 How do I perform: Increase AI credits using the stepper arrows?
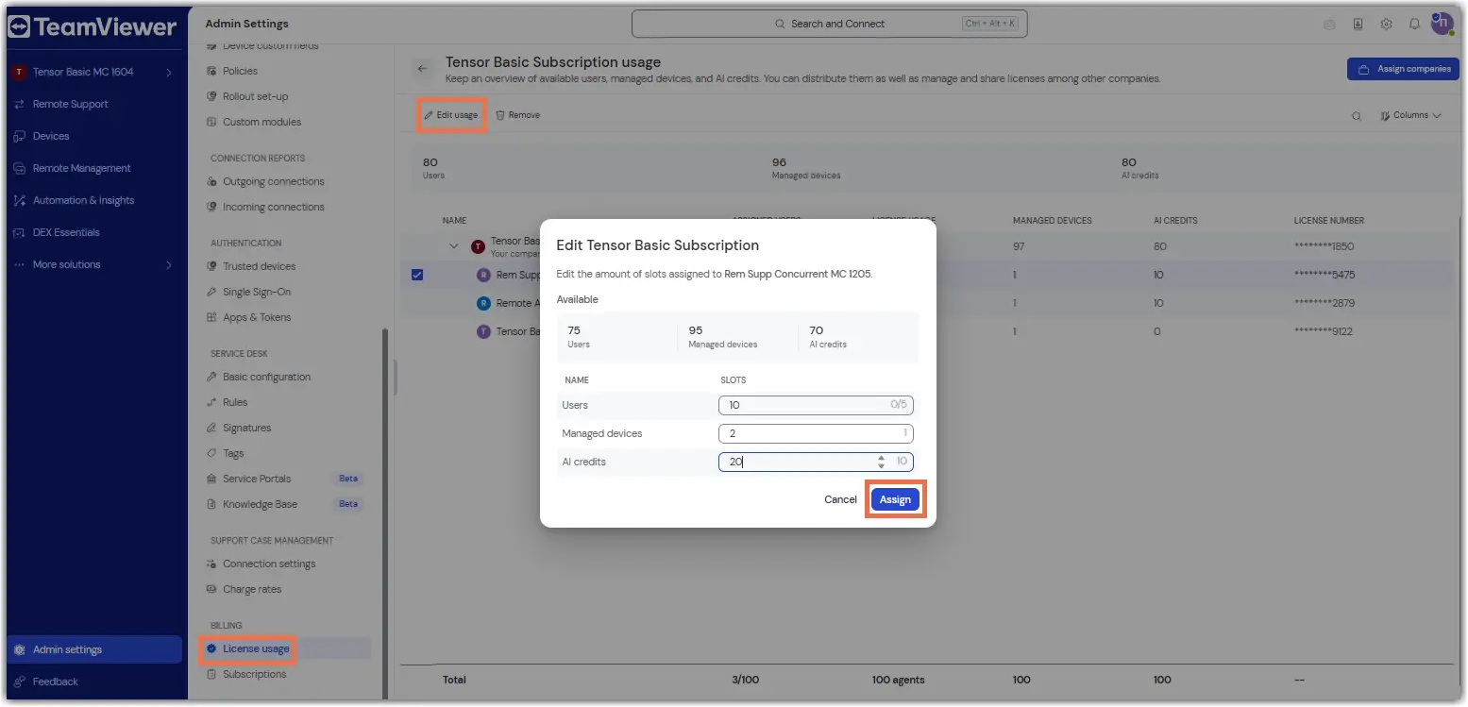881,458
